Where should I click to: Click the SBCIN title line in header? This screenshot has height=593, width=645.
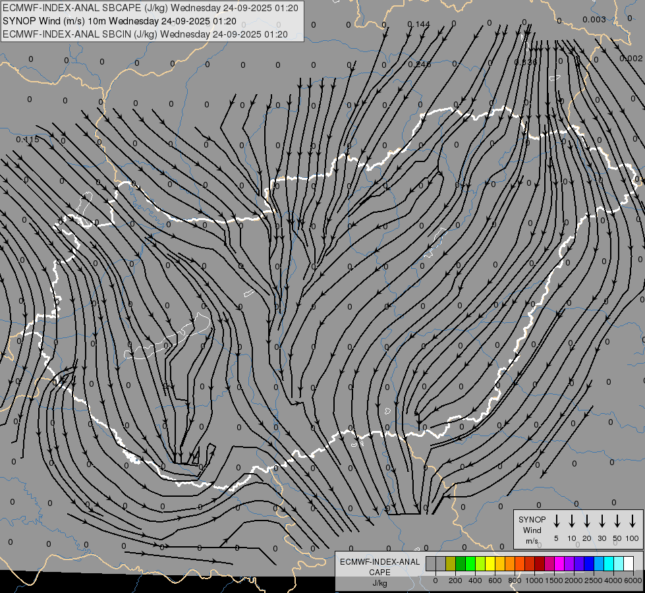(145, 34)
